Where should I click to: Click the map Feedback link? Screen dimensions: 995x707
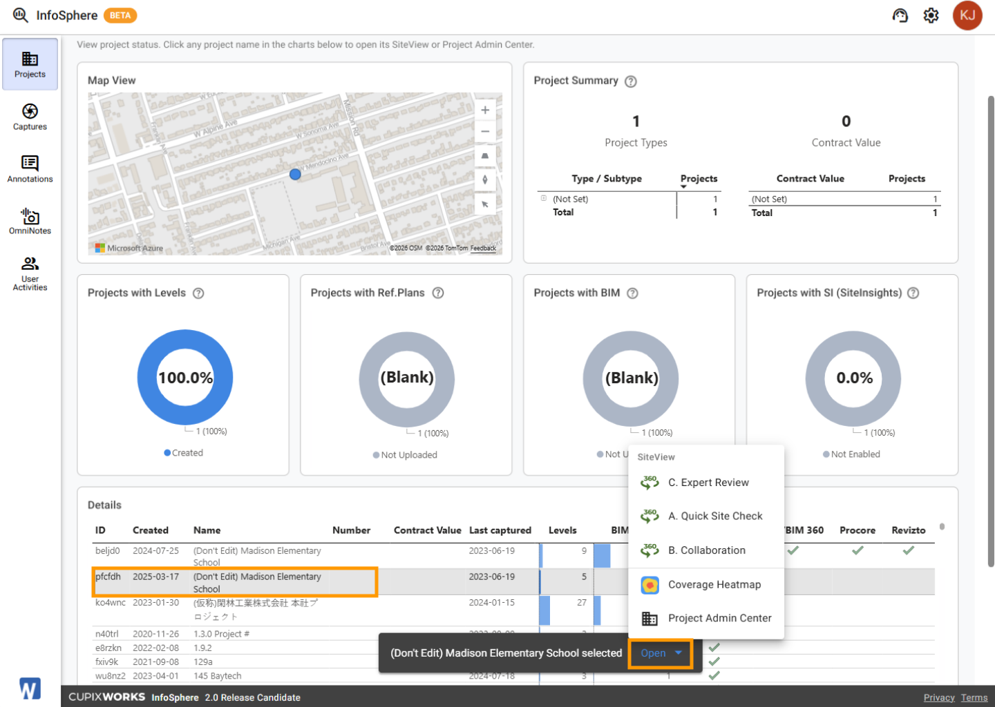(483, 249)
